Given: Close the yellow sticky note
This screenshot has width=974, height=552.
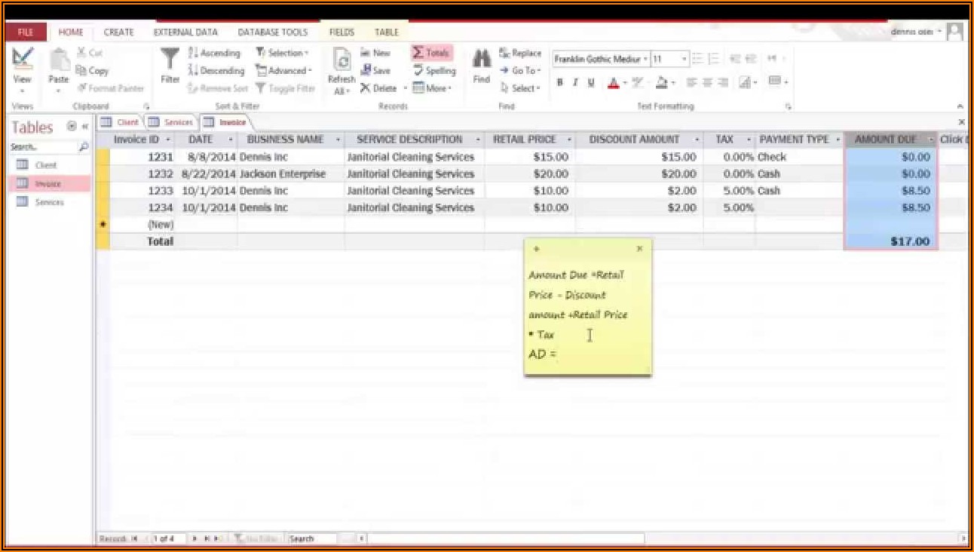Looking at the screenshot, I should pos(640,249).
